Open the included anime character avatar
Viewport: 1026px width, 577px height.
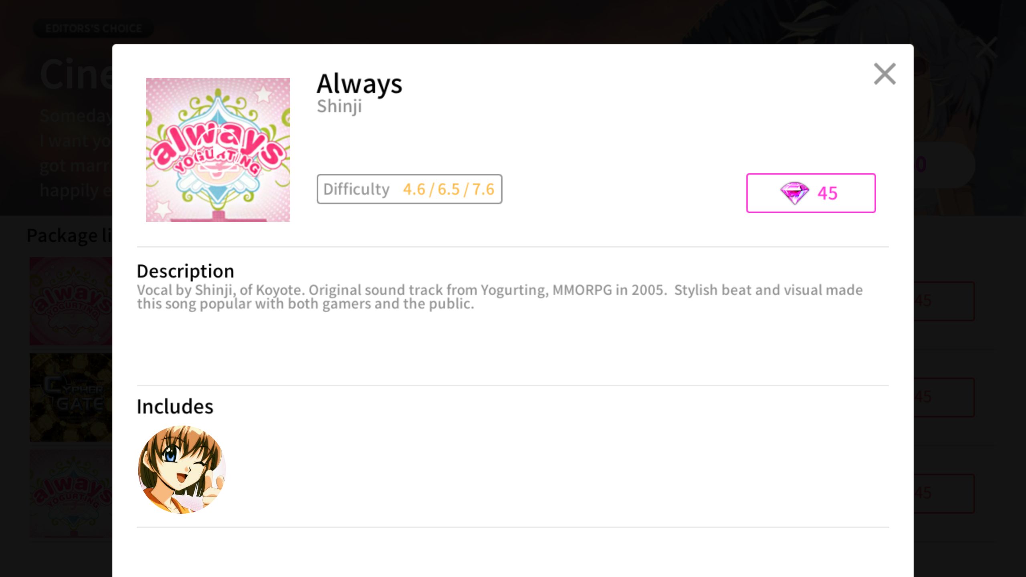click(x=182, y=469)
